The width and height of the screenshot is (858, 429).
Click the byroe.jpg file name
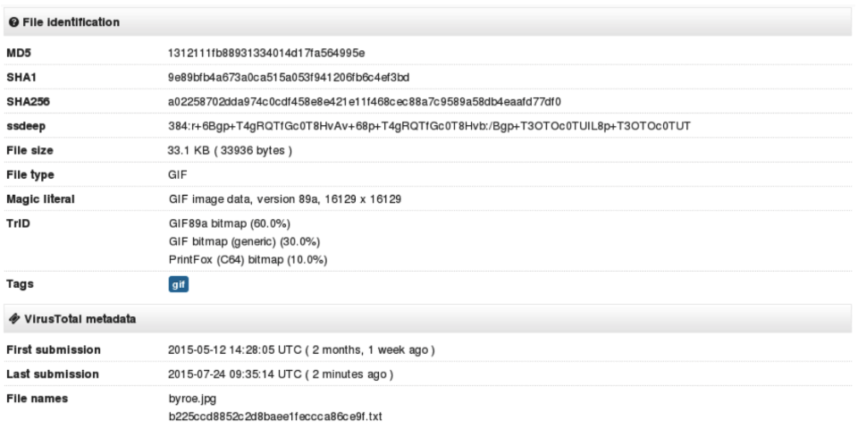point(193,399)
